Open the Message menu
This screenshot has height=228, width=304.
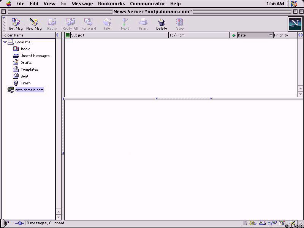click(82, 4)
